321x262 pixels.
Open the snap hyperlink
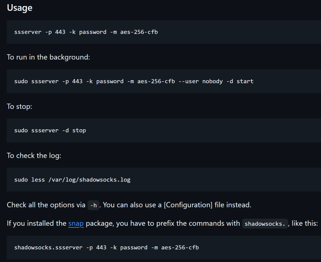point(76,223)
